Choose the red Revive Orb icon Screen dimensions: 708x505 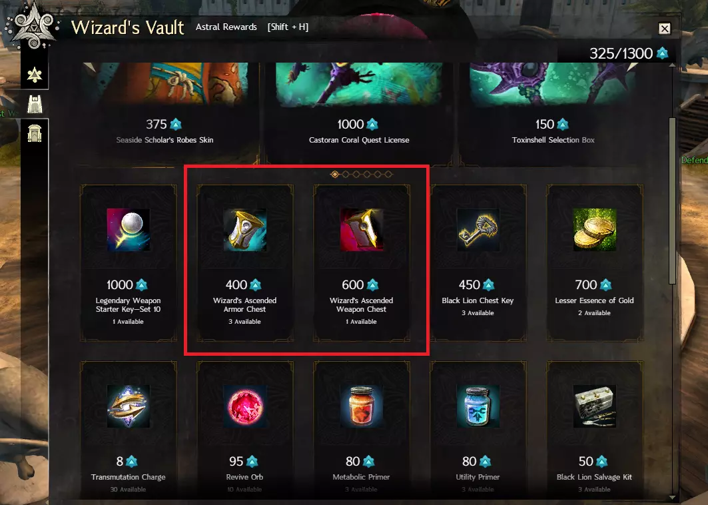click(244, 406)
